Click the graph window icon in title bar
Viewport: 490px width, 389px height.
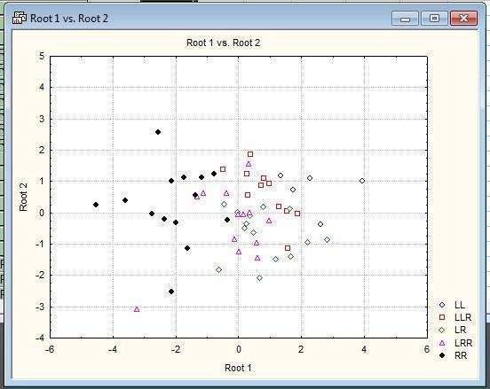click(x=19, y=18)
